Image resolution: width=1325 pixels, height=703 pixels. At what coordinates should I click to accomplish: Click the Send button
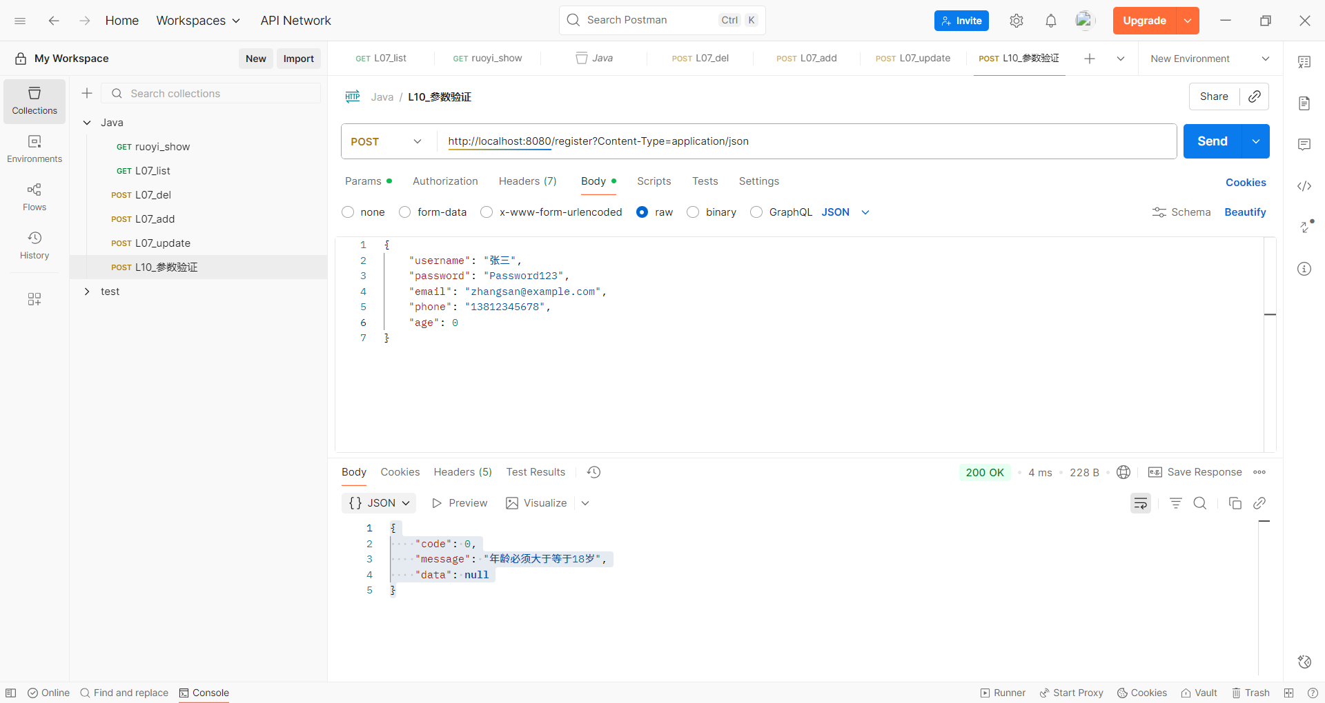pyautogui.click(x=1212, y=141)
